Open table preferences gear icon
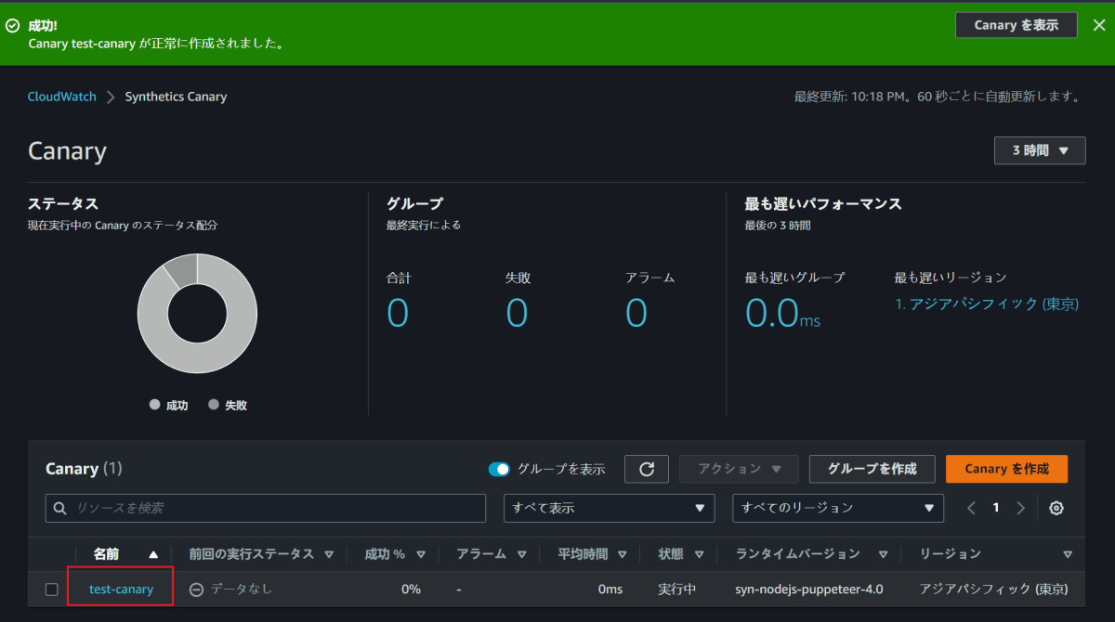1115x622 pixels. 1056,508
